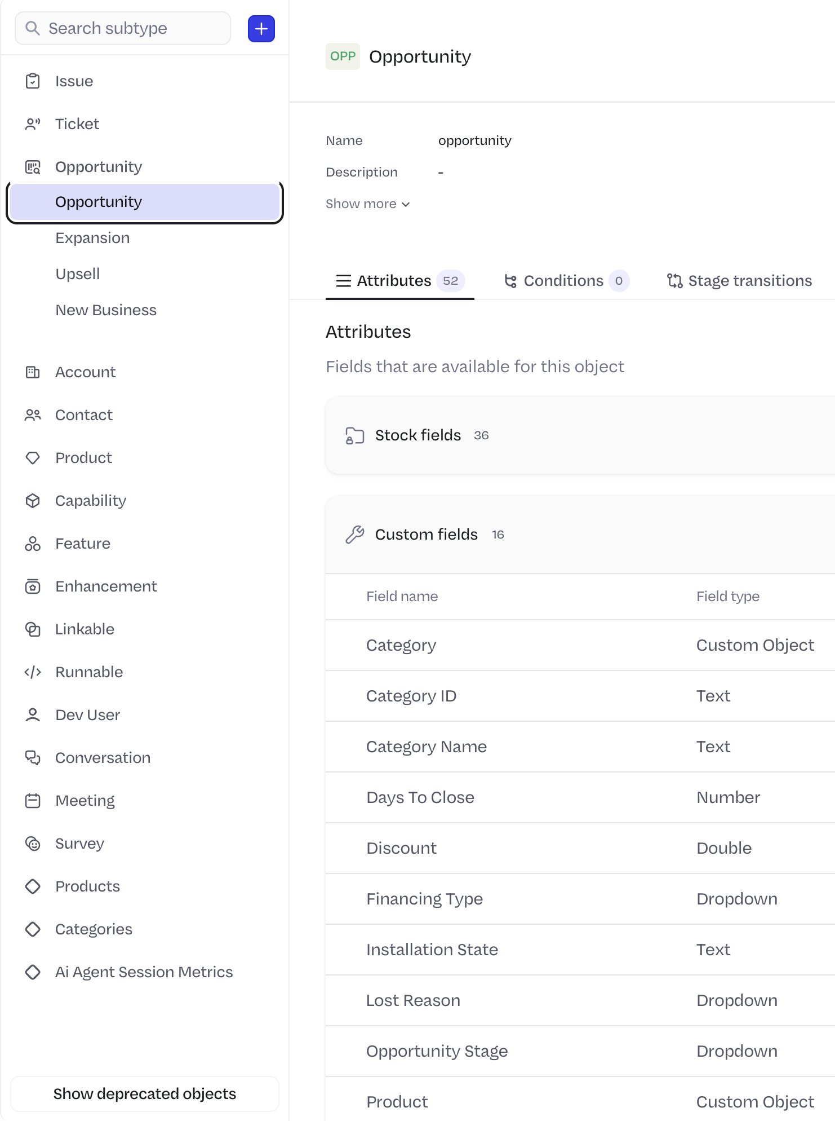Click the Ai Agent Session Metrics diamond icon
Screen dimensions: 835x1121
point(33,972)
